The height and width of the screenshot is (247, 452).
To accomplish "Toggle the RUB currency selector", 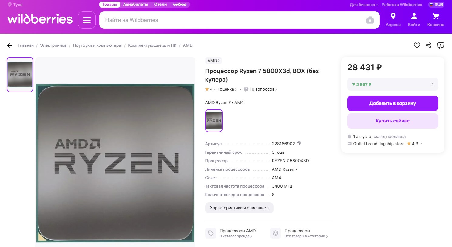I will pos(436,5).
